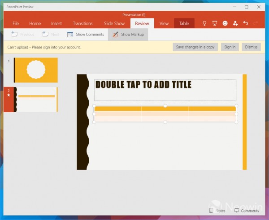This screenshot has height=220, width=269.
Task: Share presentation using the person-plus icon
Action: tap(235, 23)
